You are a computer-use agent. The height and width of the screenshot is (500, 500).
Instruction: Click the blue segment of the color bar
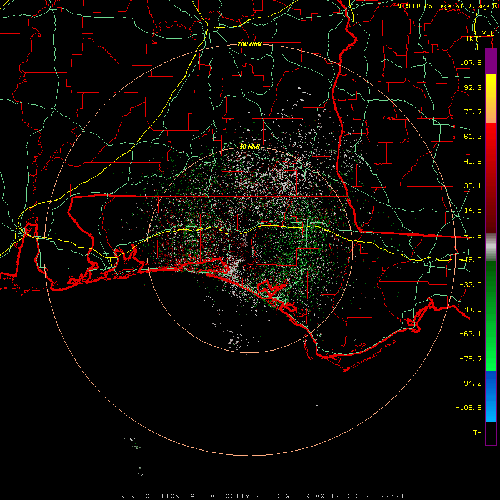tap(491, 396)
